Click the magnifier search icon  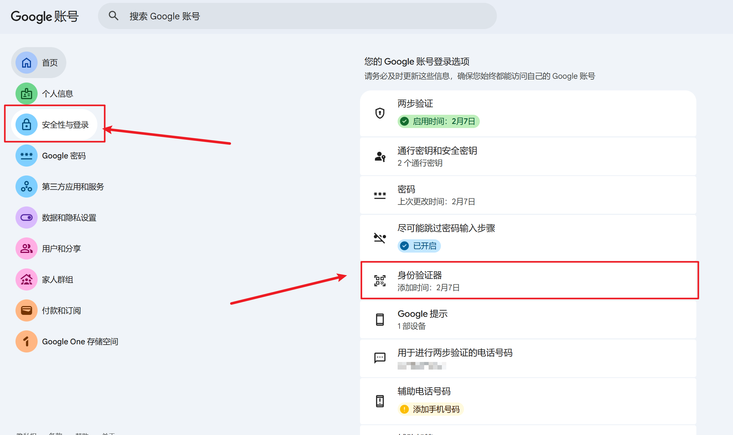pos(113,16)
